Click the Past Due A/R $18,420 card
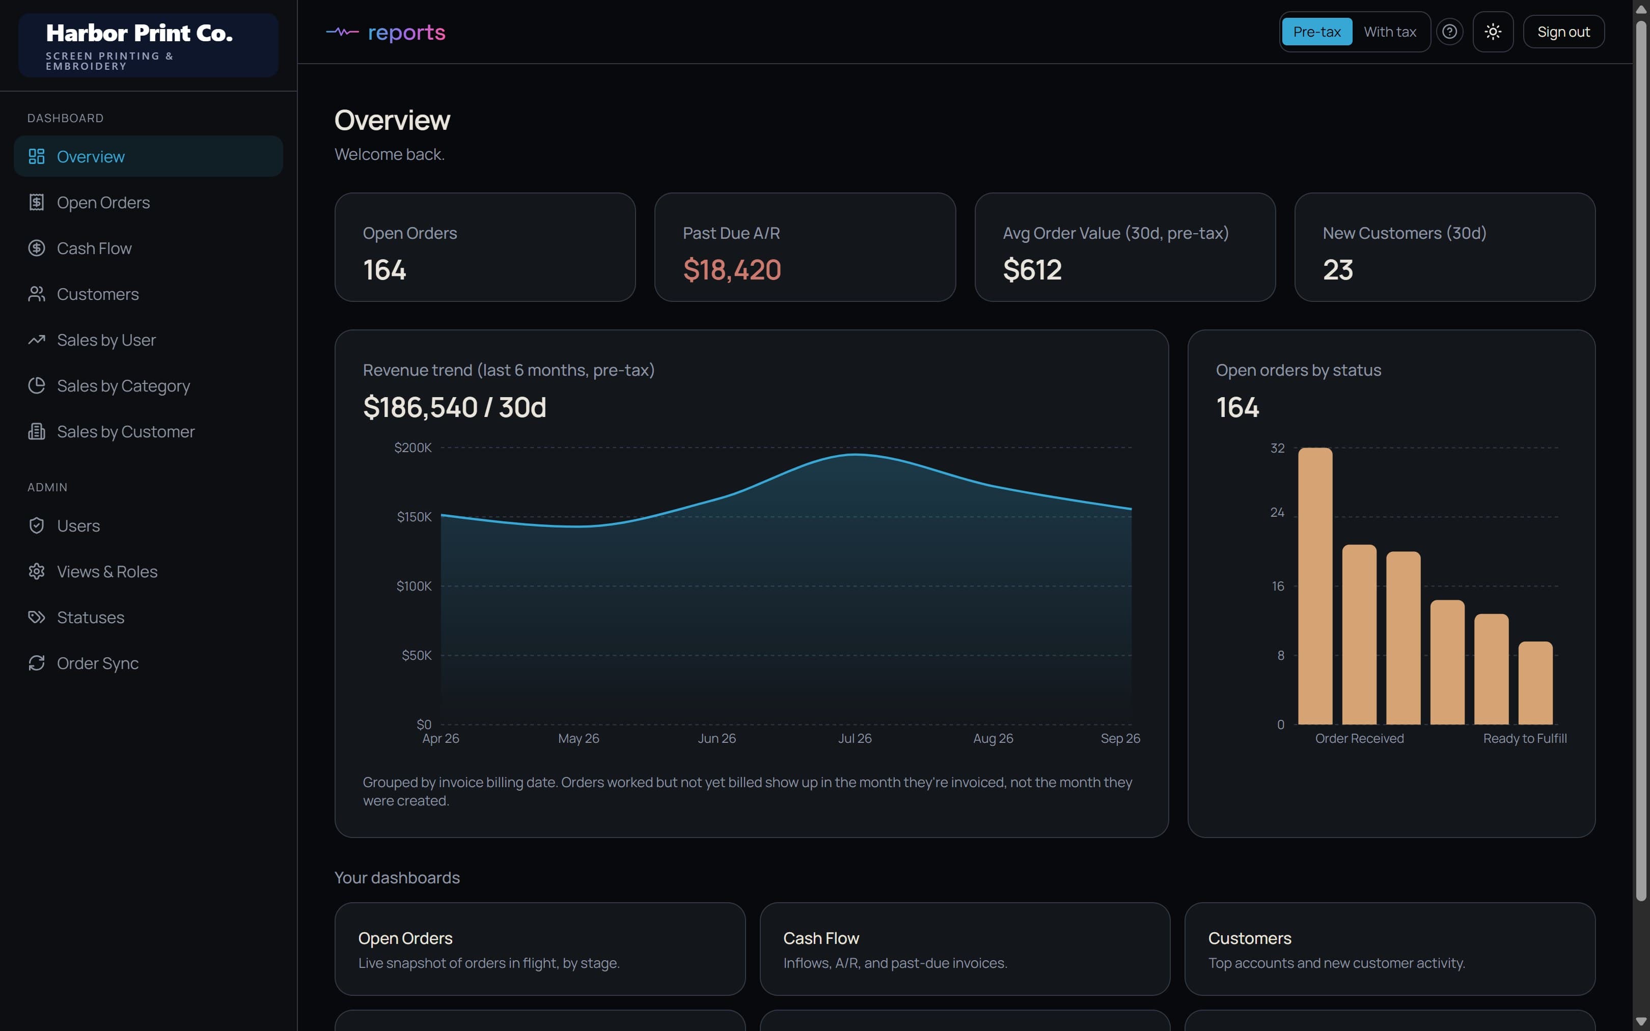This screenshot has height=1031, width=1650. click(x=805, y=247)
